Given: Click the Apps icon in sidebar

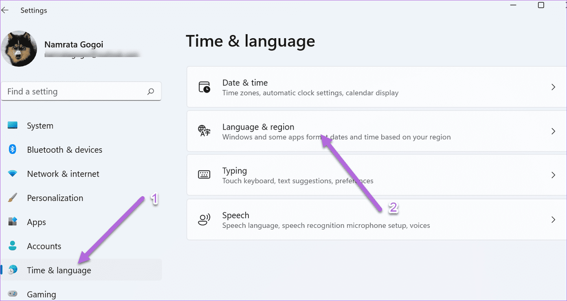Looking at the screenshot, I should tap(13, 222).
